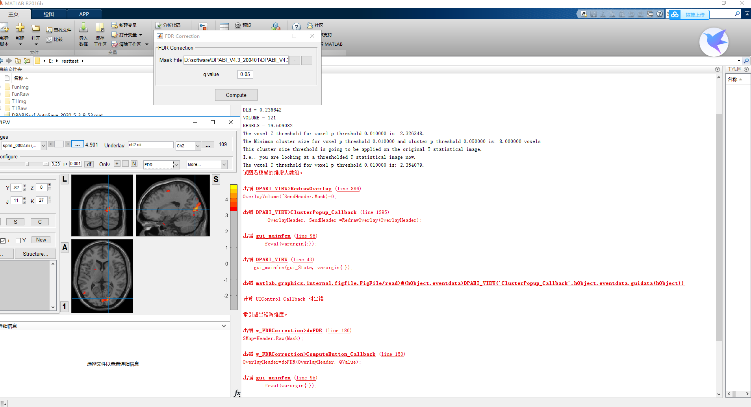Click the E: drive in path

[51, 61]
